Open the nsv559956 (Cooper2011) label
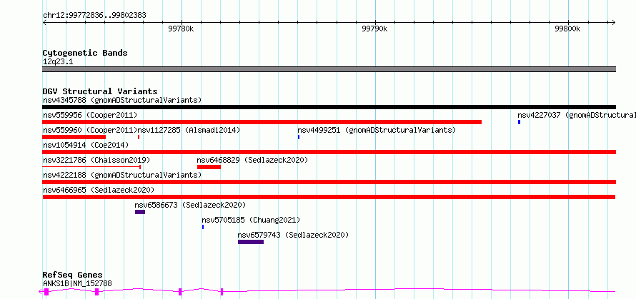The image size is (636, 299). tap(90, 115)
